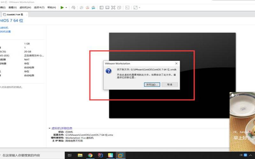Open the 虚拟机设置 link in left panel
Viewport: 255px width, 159px height.
(5, 31)
